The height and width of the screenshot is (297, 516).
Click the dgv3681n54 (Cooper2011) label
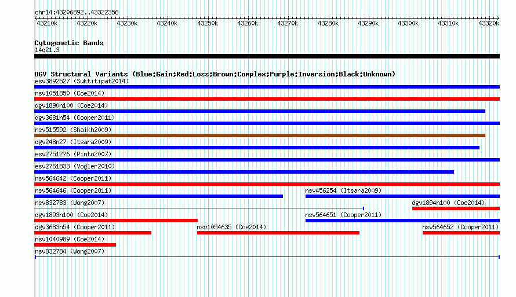click(x=75, y=118)
